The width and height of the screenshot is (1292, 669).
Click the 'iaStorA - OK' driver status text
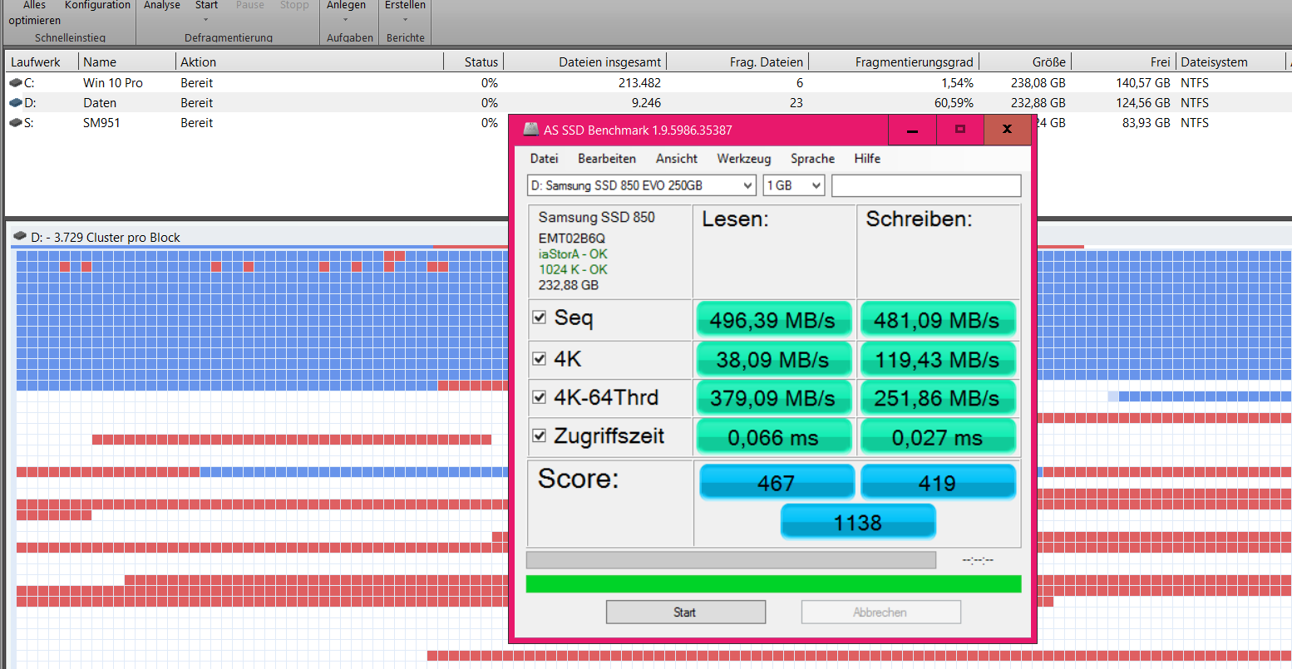[573, 254]
